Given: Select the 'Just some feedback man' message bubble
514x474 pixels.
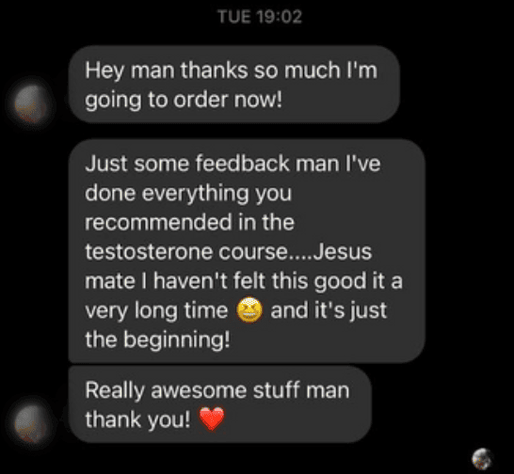Looking at the screenshot, I should tap(247, 251).
